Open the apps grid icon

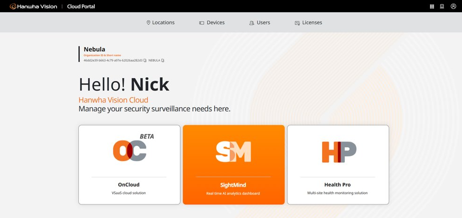pyautogui.click(x=432, y=7)
